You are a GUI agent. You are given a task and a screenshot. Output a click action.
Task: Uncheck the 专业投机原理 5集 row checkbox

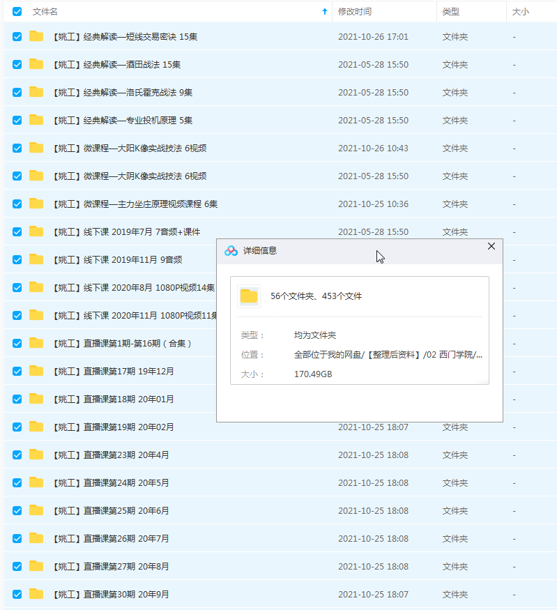pyautogui.click(x=17, y=120)
